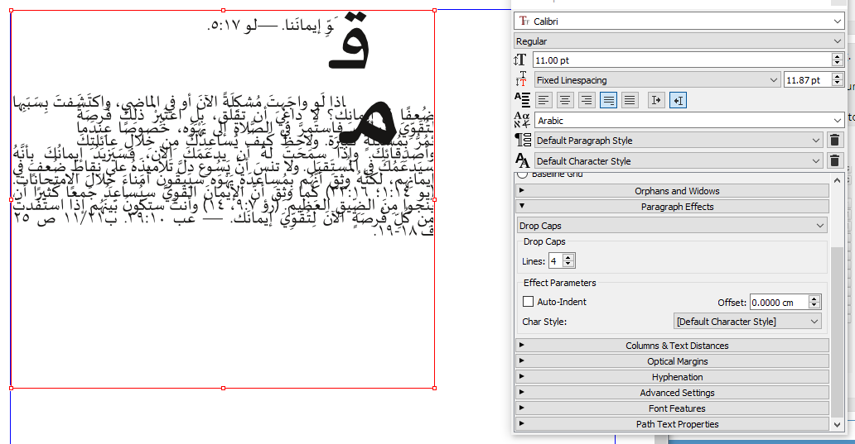Click the align text center icon
Screen dimensions: 855x444
tap(565, 100)
